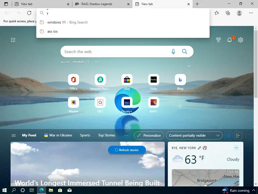This screenshot has width=258, height=194.
Task: Click the back navigation arrow
Action: pos(7,13)
